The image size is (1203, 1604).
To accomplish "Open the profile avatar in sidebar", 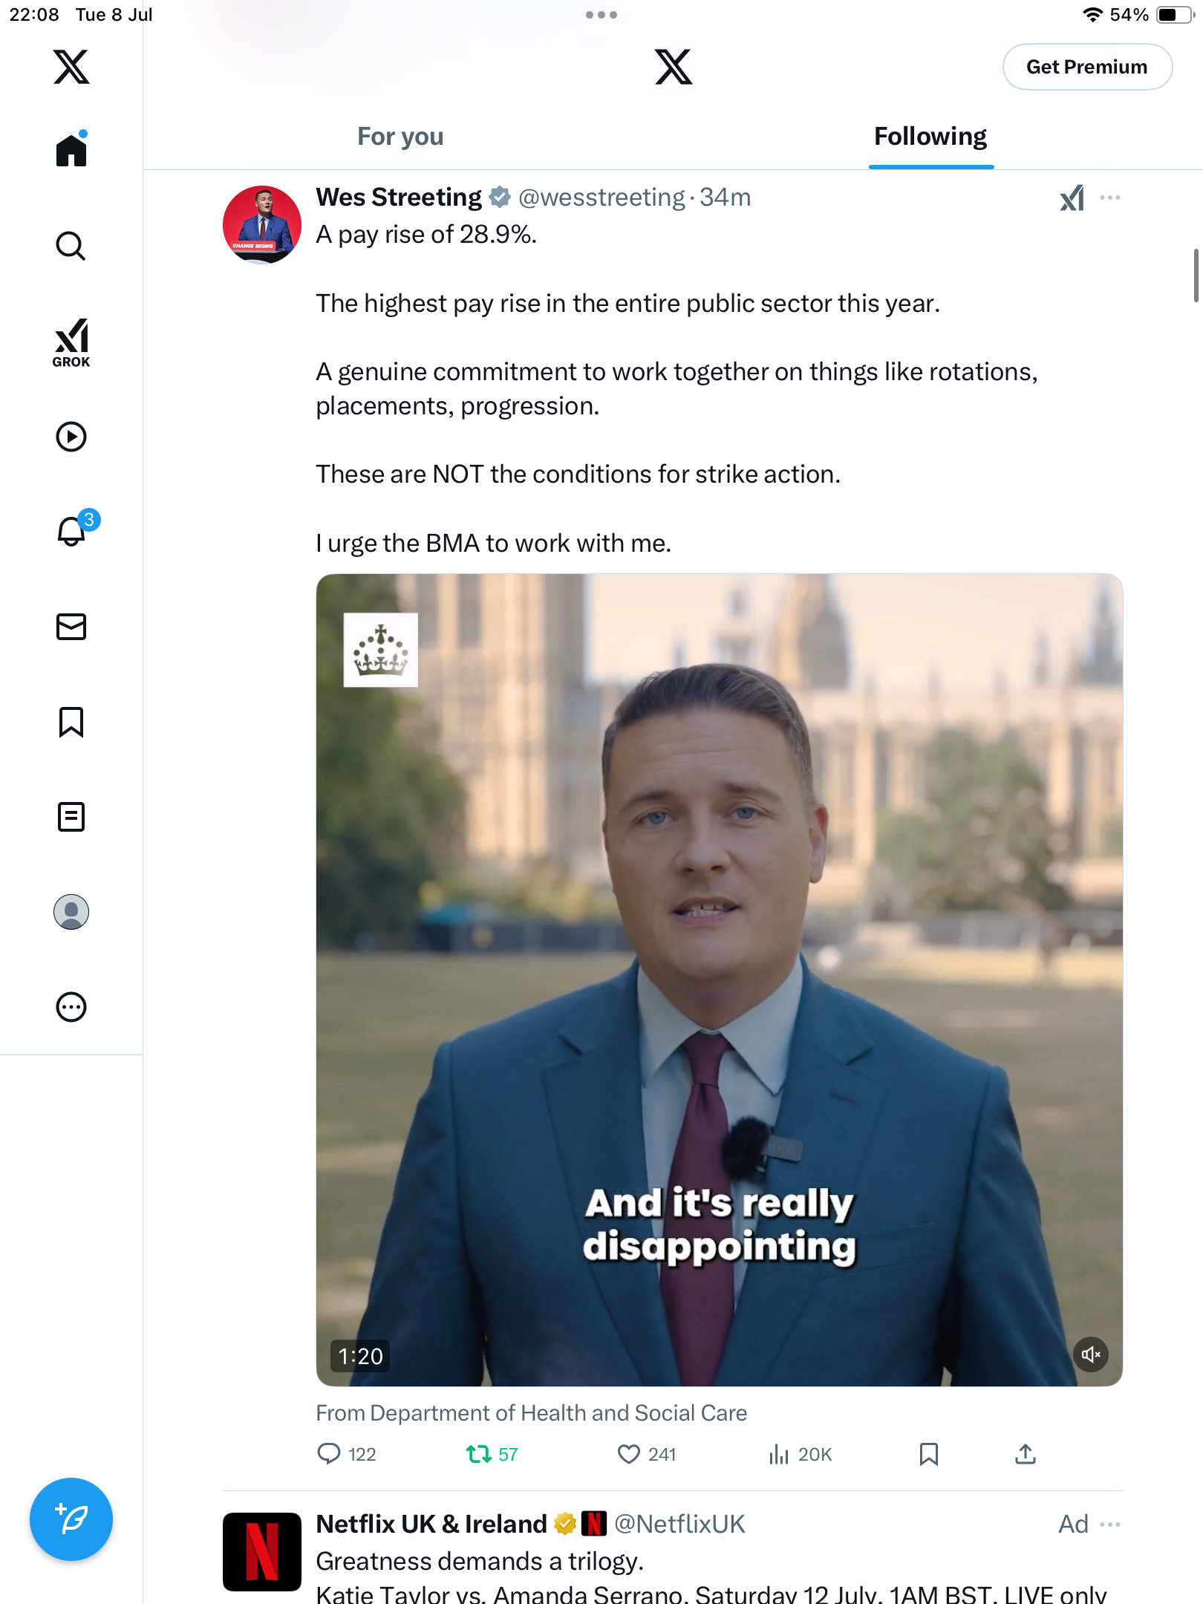I will 71,912.
